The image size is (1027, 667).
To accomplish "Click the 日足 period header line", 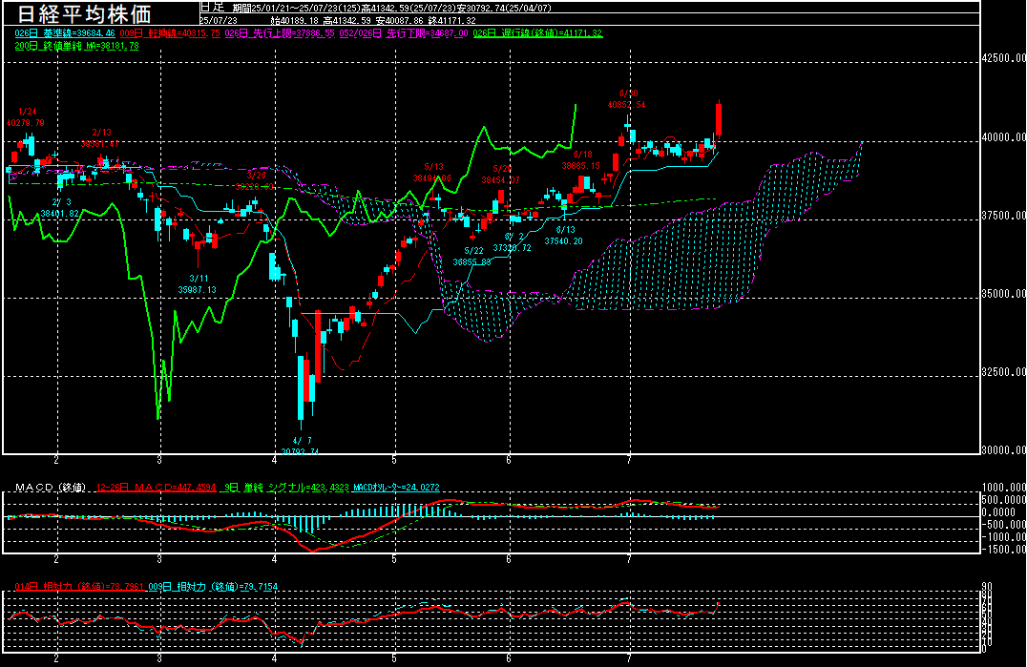I will point(376,8).
